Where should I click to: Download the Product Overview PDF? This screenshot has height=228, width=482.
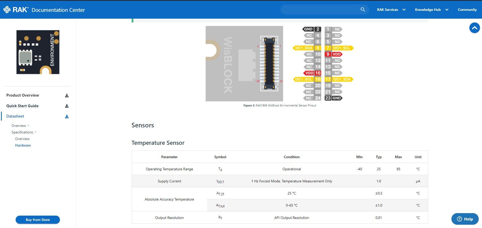coord(67,96)
